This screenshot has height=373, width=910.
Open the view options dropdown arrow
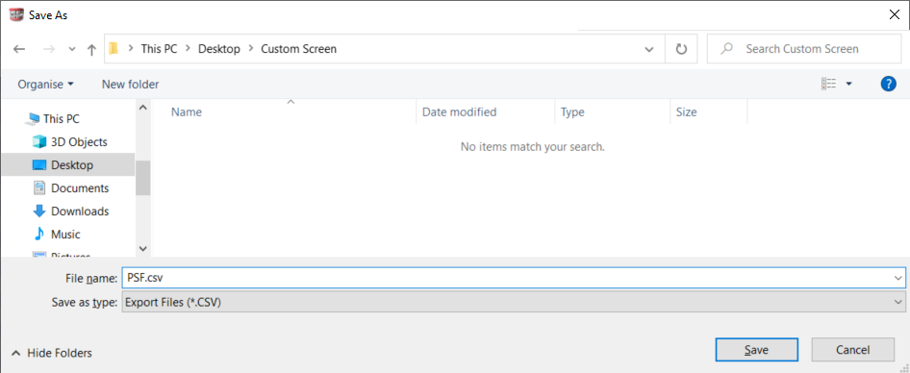tap(849, 84)
